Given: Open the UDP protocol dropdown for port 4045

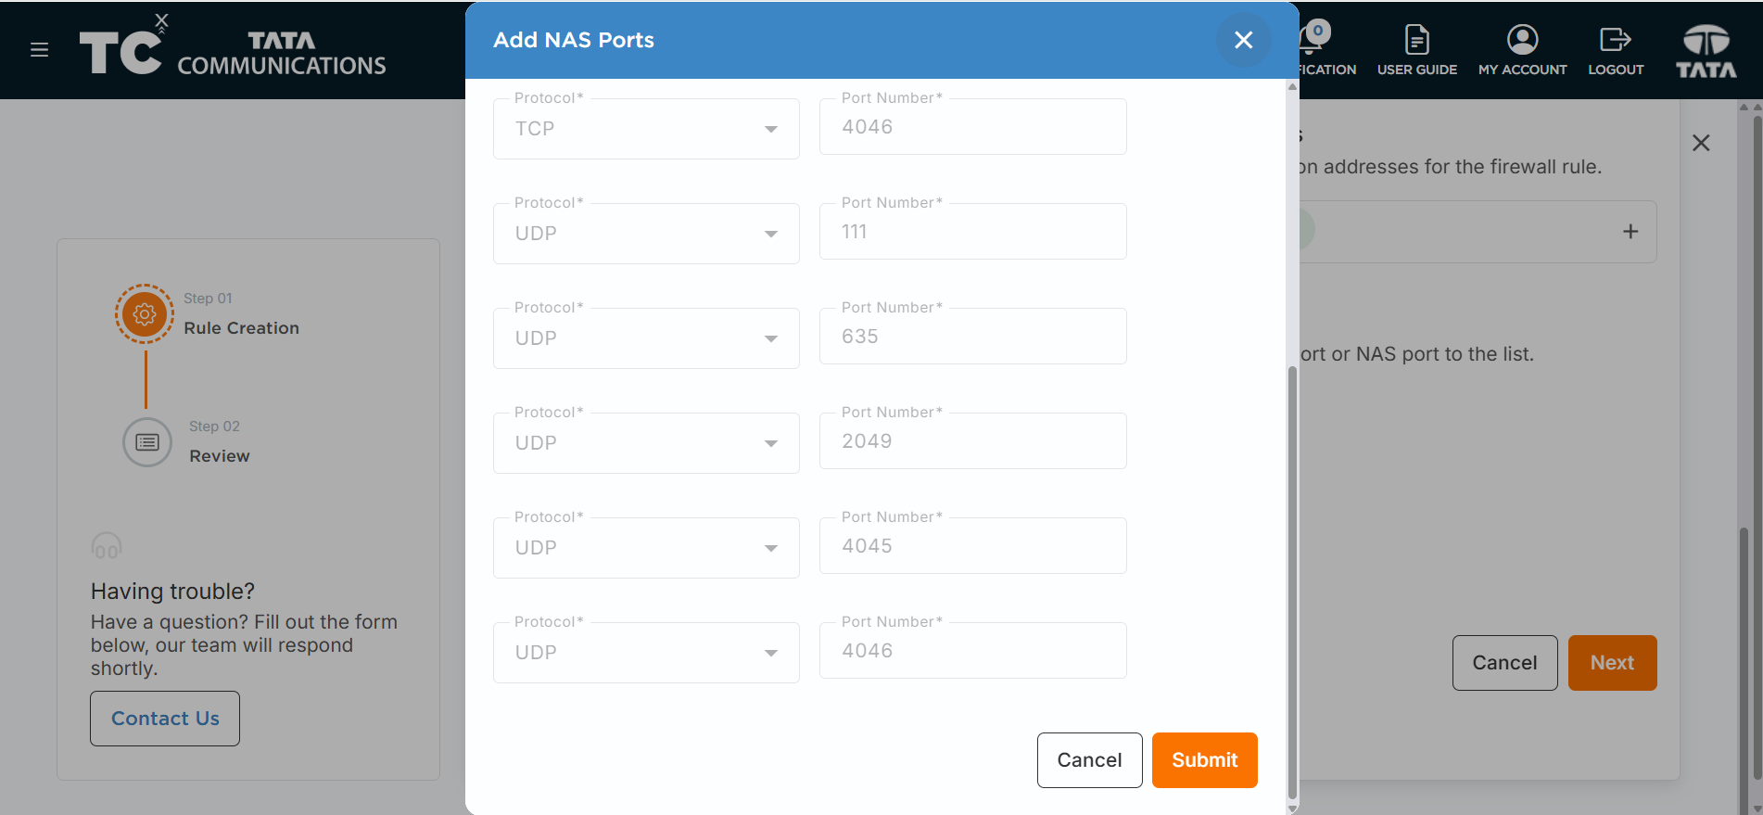Looking at the screenshot, I should pyautogui.click(x=646, y=548).
